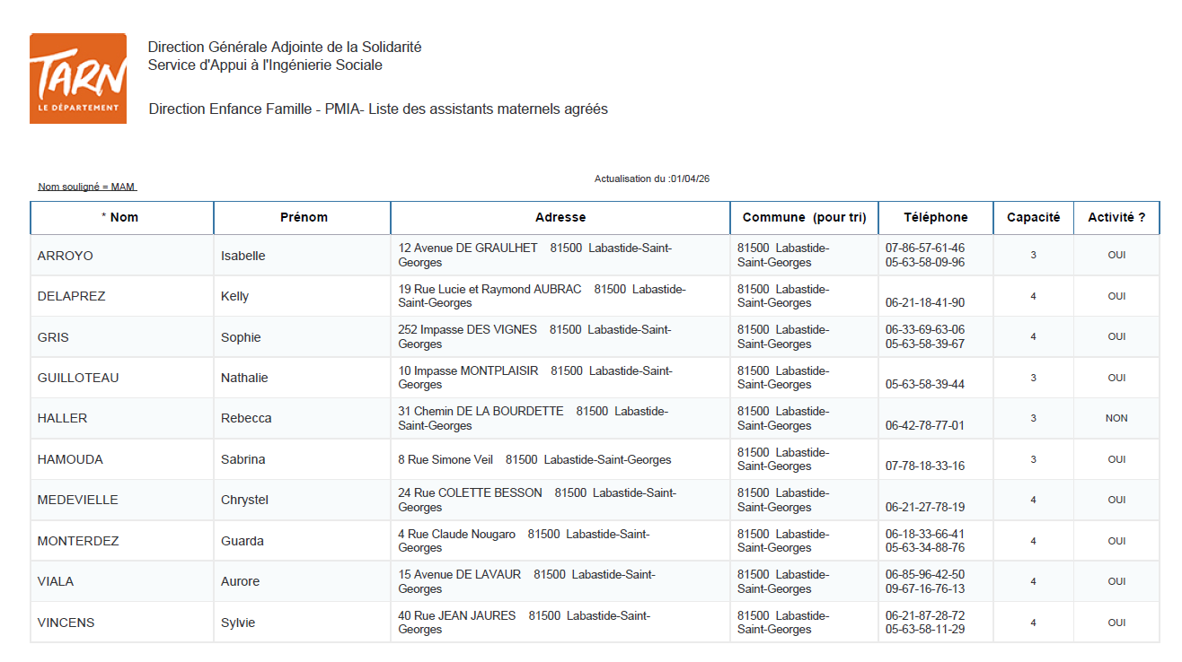This screenshot has width=1182, height=662.
Task: Select the OUI value for VIALA Aurore
Action: click(1116, 581)
